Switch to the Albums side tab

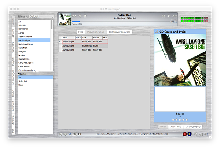tap(13, 33)
